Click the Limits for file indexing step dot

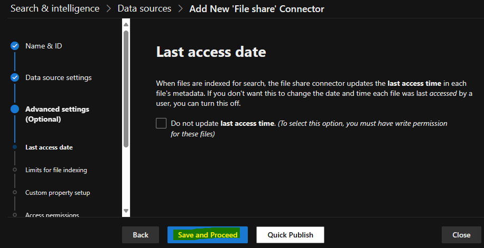click(14, 170)
